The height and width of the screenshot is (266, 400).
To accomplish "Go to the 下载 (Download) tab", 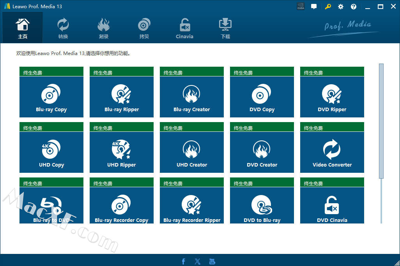I will pos(225,28).
